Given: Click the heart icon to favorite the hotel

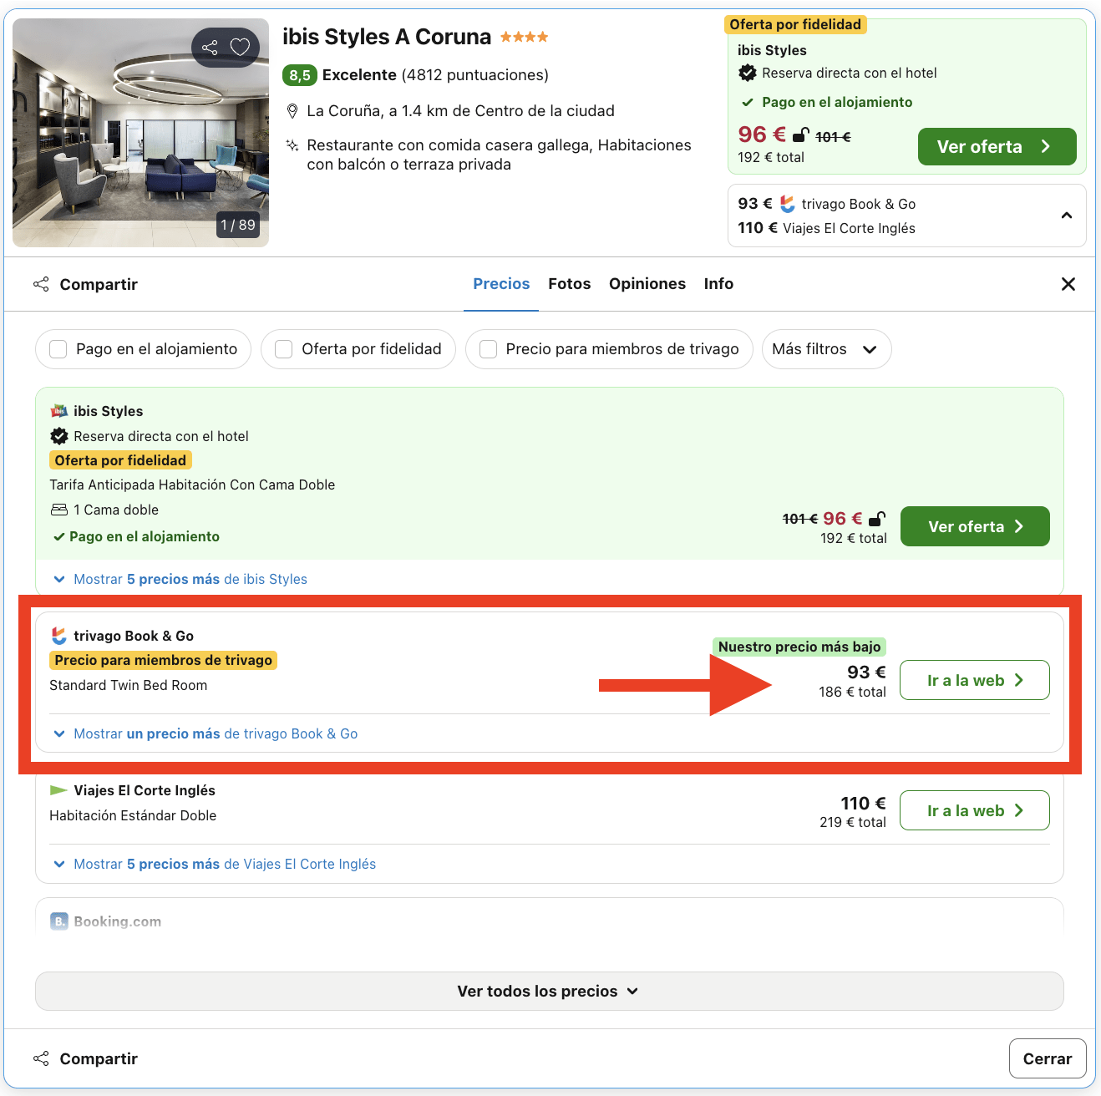Looking at the screenshot, I should pos(241,48).
